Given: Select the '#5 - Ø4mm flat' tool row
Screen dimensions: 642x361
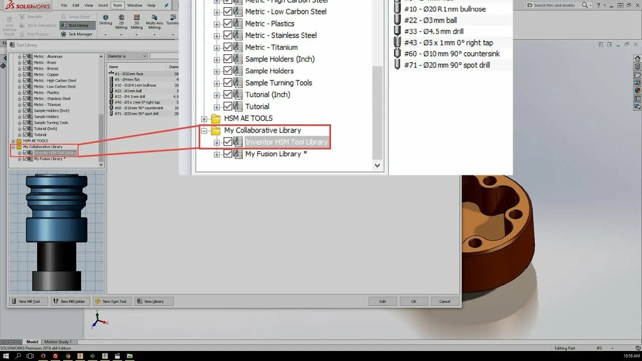Looking at the screenshot, I should pyautogui.click(x=143, y=80).
